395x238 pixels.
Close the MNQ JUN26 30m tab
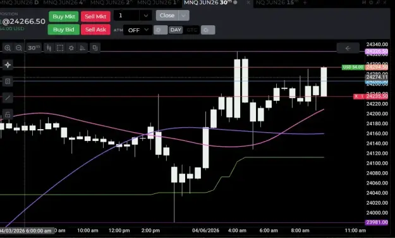tap(248, 3)
